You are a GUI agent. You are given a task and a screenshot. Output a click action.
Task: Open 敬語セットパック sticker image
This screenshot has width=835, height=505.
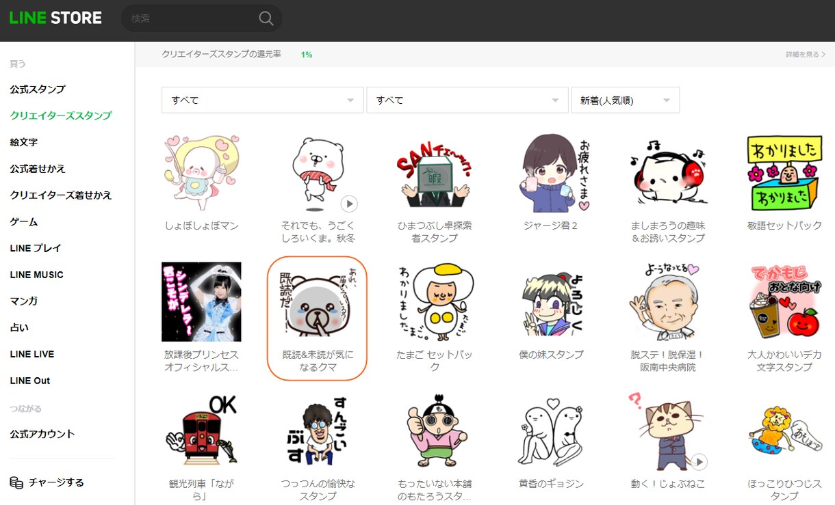point(784,173)
